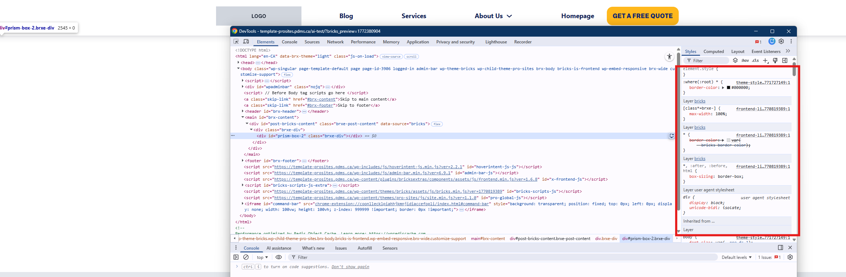Toggle the :hov element state panel
This screenshot has width=846, height=277.
click(x=745, y=61)
